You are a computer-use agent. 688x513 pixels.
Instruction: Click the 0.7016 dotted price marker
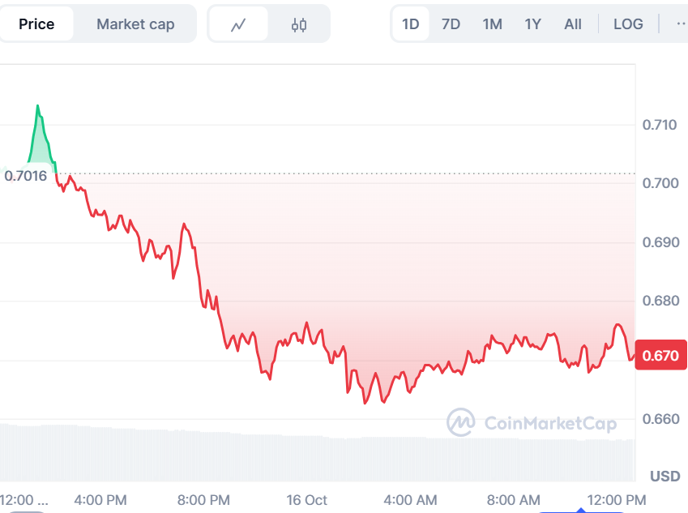tap(26, 176)
